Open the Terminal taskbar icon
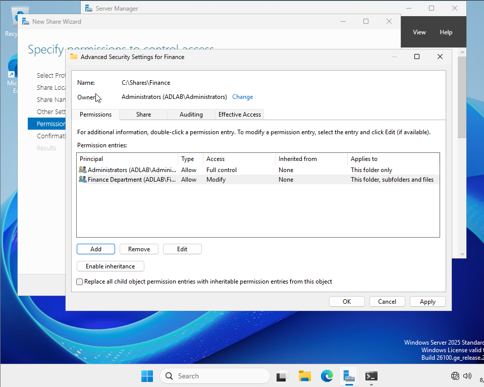Image resolution: width=484 pixels, height=387 pixels. [x=371, y=376]
